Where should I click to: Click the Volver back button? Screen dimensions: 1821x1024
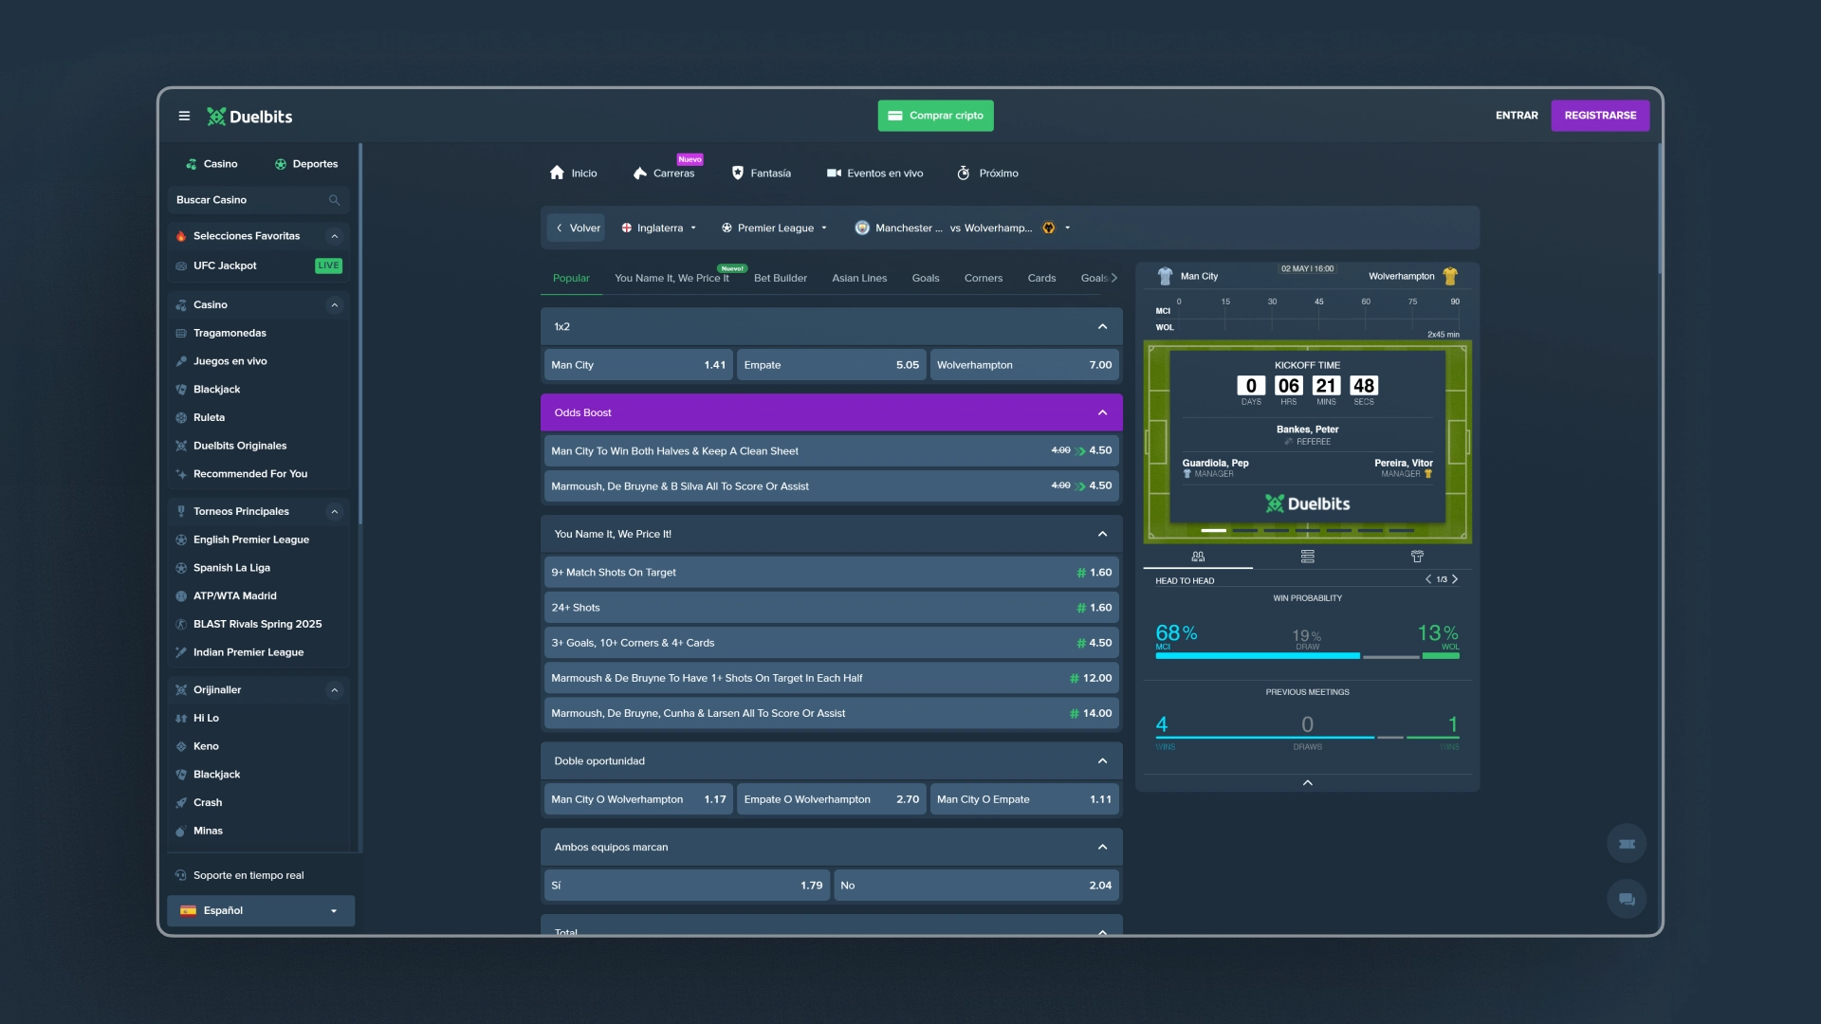(x=577, y=228)
